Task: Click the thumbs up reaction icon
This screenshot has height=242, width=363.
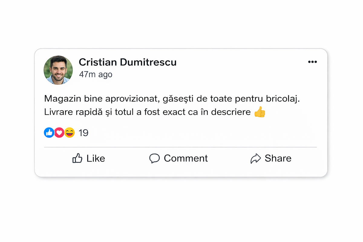Action: click(49, 132)
